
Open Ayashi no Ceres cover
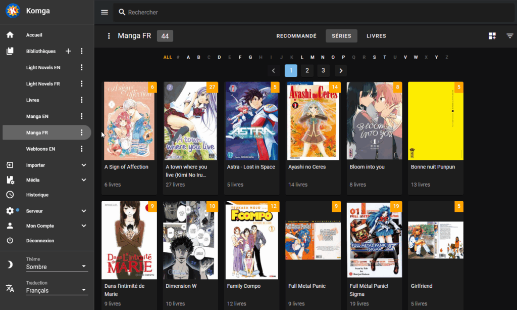[313, 121]
